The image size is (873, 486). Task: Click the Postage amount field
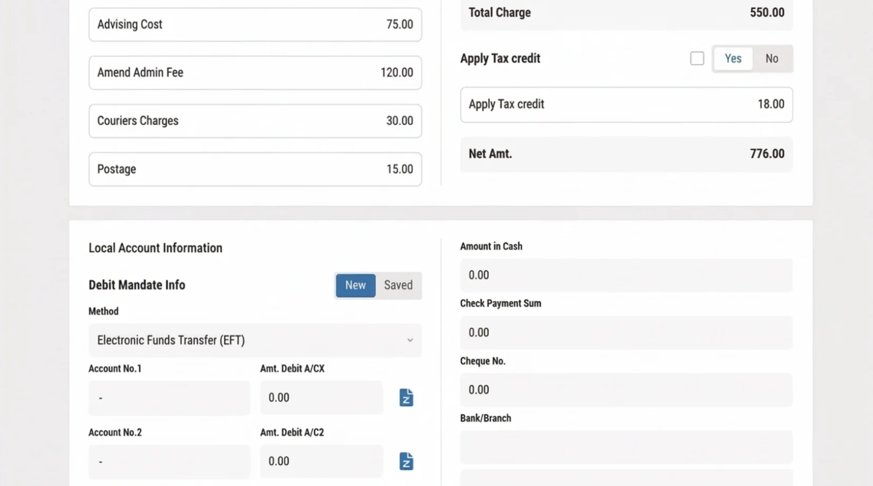coord(255,169)
